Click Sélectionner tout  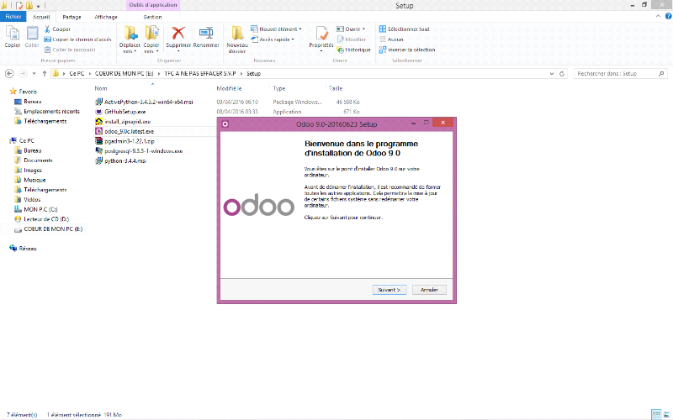coord(404,29)
